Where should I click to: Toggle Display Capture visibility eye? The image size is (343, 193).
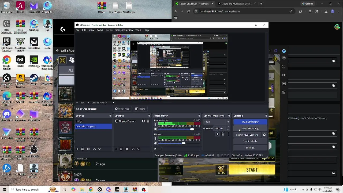pyautogui.click(x=143, y=121)
